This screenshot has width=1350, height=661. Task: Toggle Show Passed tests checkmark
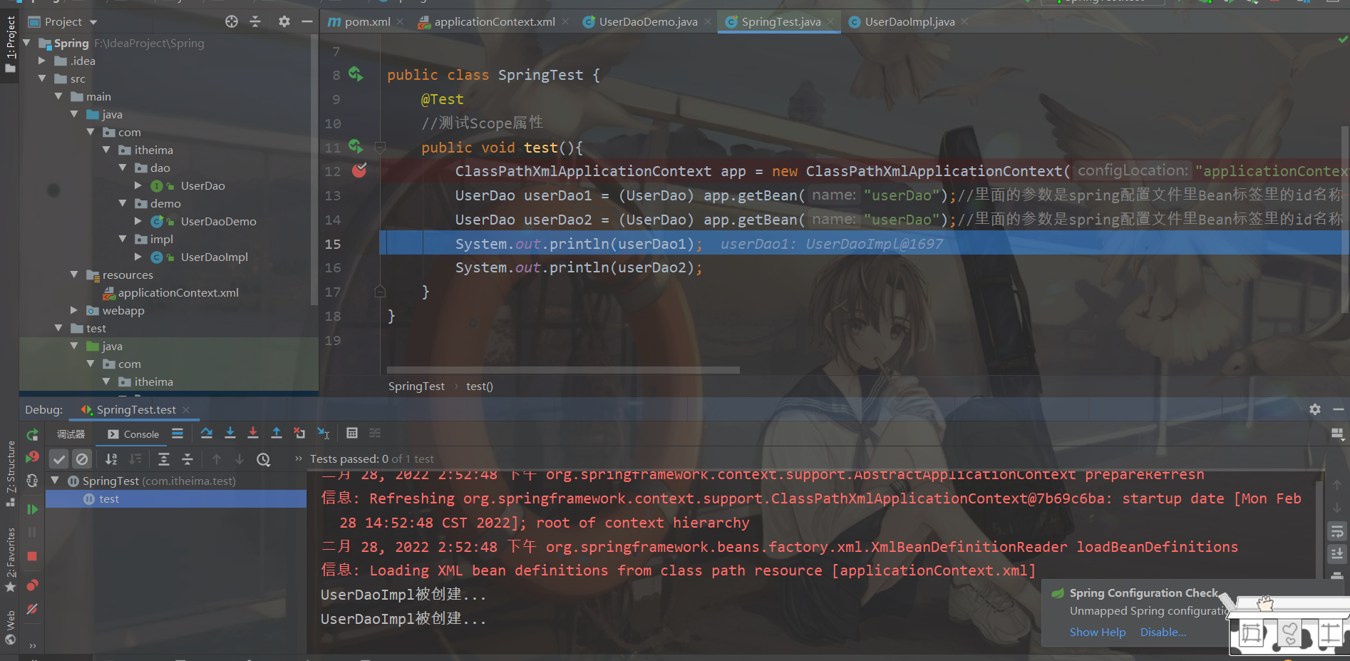(x=59, y=459)
